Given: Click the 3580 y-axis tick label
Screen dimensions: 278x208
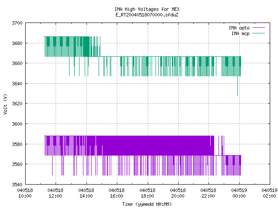Looking at the screenshot, I should (17, 144).
